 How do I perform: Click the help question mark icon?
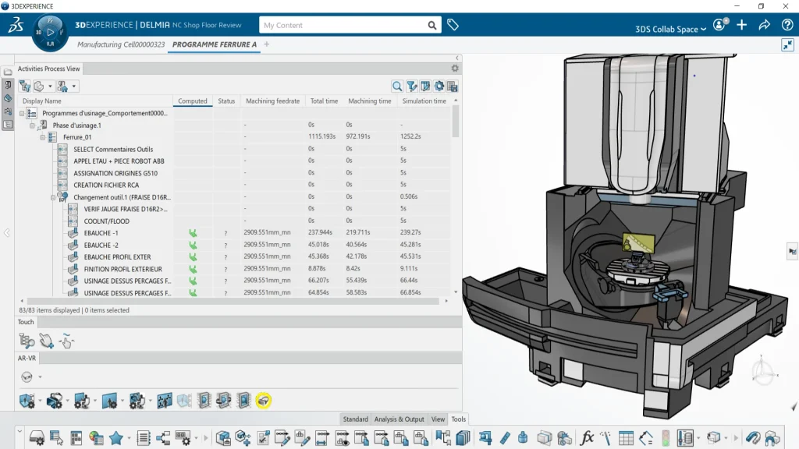click(787, 25)
